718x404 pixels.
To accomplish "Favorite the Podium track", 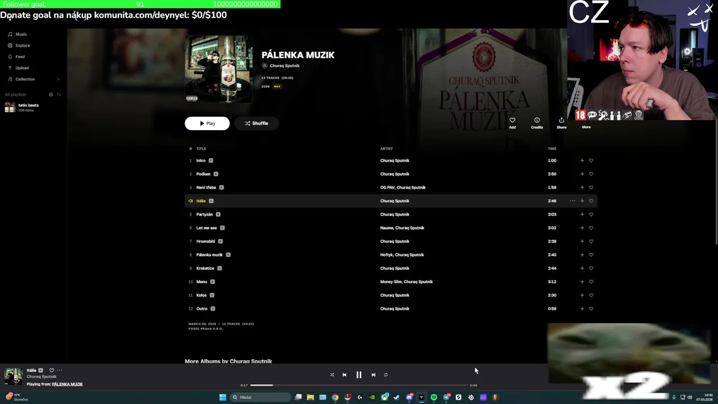I will click(591, 174).
